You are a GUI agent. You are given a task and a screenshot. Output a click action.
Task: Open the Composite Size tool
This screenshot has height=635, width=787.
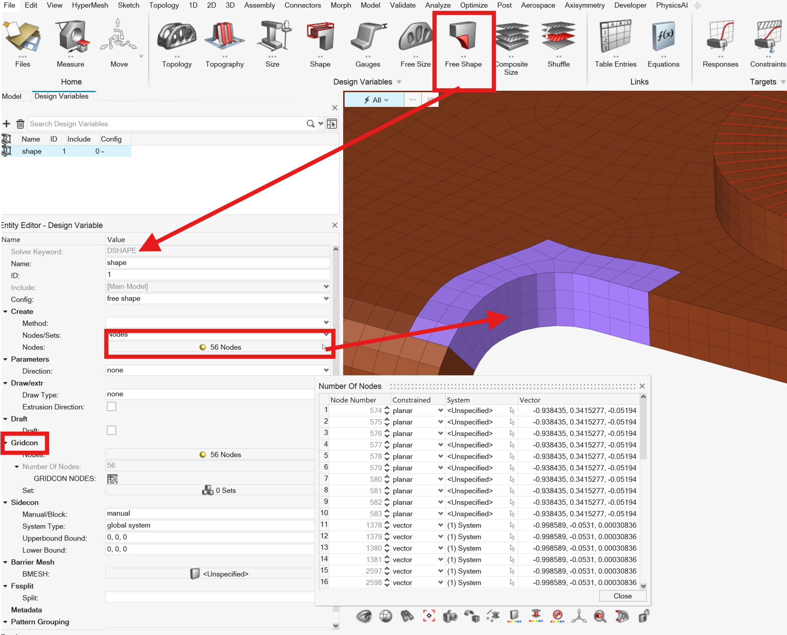(511, 48)
